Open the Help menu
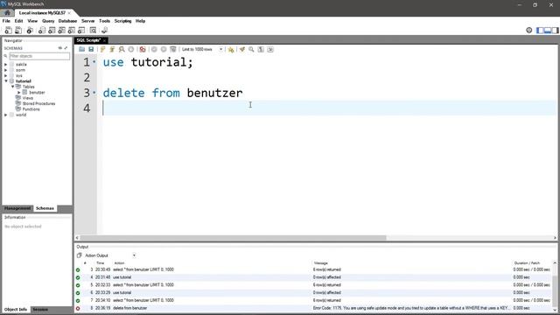 [140, 21]
